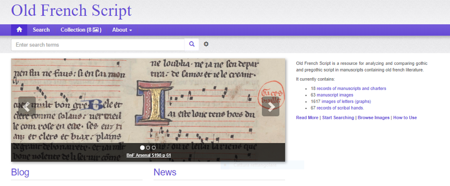Open Collection (8) page

coord(81,30)
